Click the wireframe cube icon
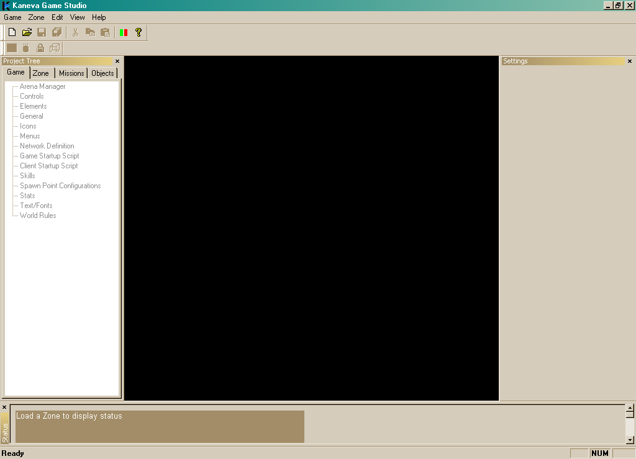Viewport: 636px width, 459px height. tap(55, 48)
